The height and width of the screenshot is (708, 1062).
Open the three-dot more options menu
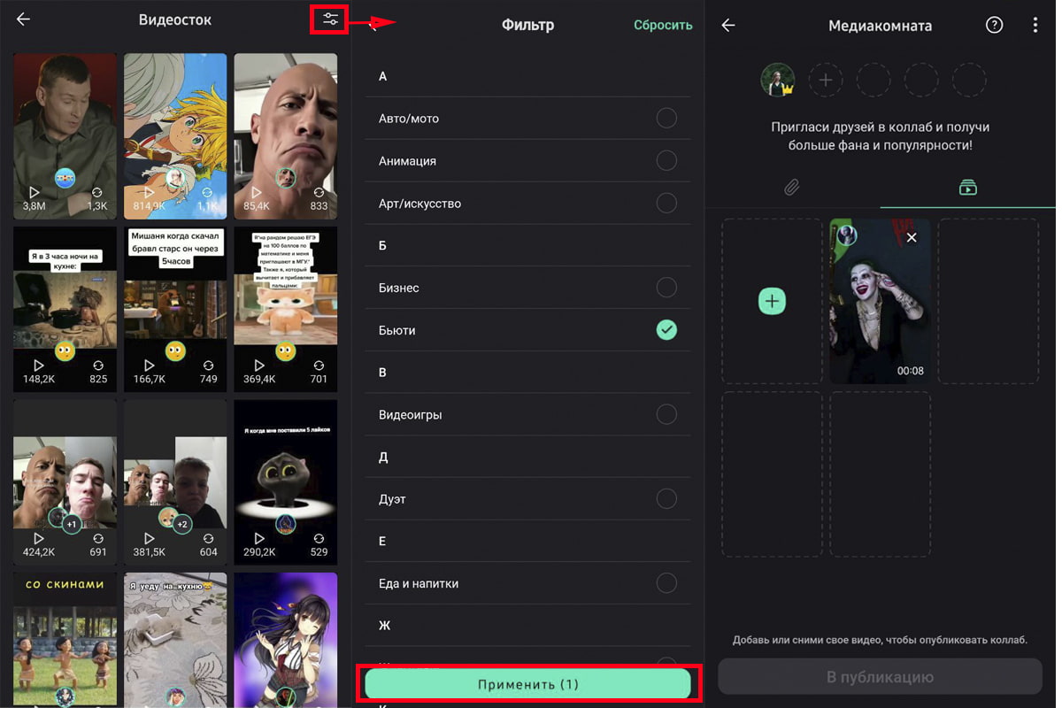click(1035, 26)
